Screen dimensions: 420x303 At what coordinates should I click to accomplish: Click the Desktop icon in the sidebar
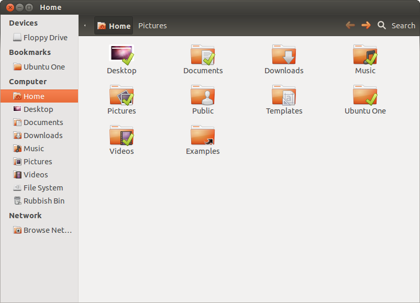pyautogui.click(x=17, y=109)
